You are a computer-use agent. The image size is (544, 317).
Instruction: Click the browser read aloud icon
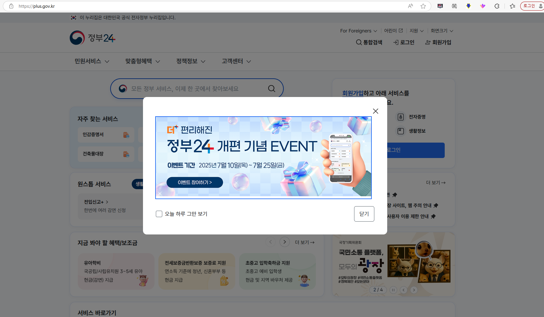(x=410, y=6)
